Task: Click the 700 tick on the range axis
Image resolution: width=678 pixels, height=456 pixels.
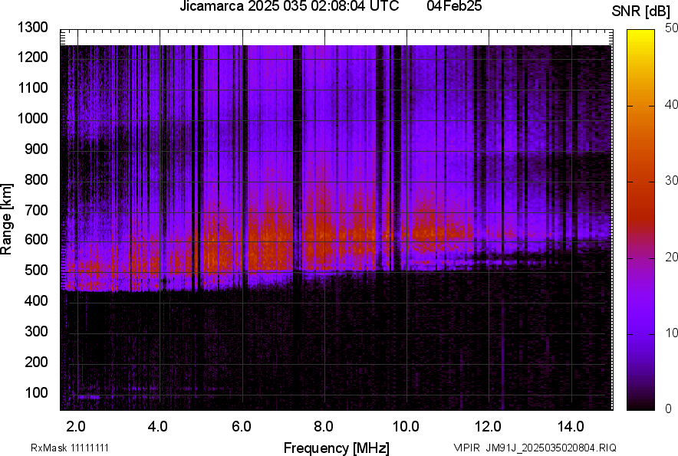Action: point(36,210)
